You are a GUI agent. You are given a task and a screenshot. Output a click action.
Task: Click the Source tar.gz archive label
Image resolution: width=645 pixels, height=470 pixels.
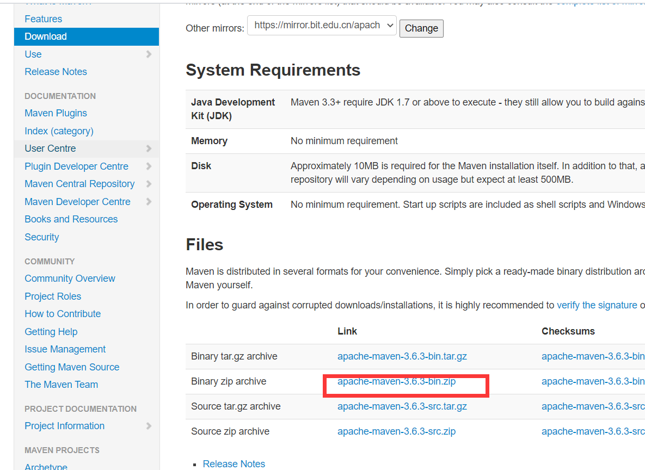coord(236,406)
